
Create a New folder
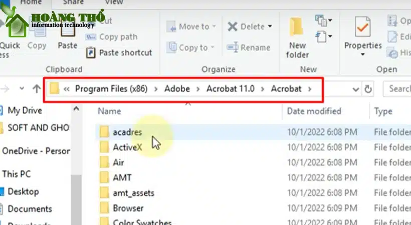tap(297, 37)
